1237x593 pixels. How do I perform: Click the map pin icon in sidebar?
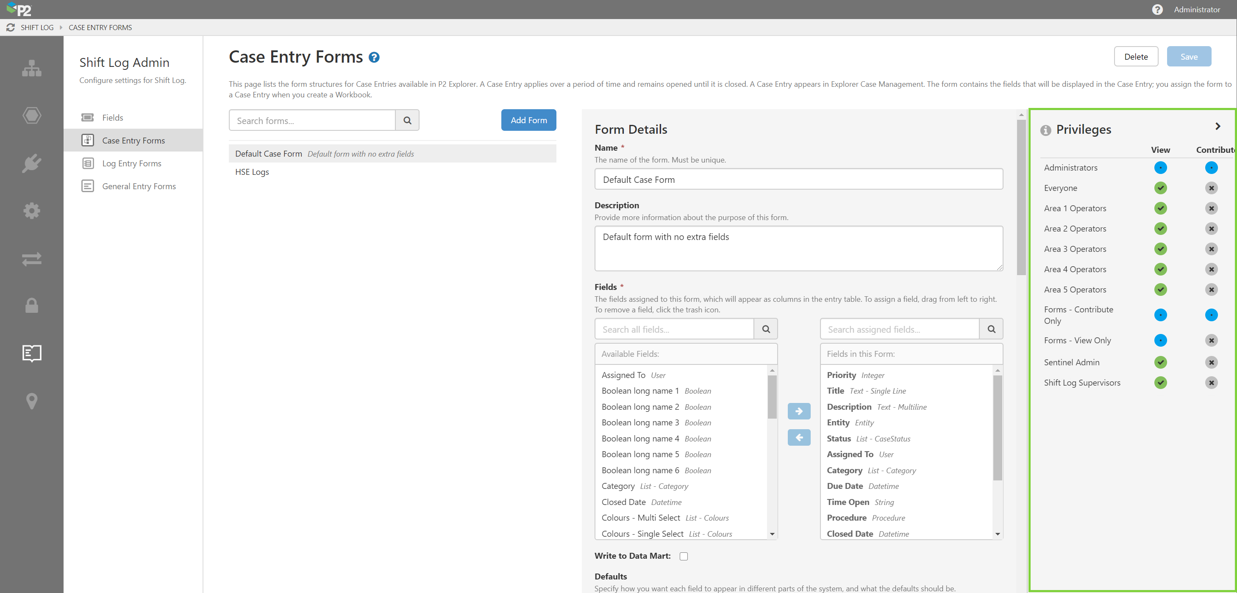pyautogui.click(x=32, y=400)
